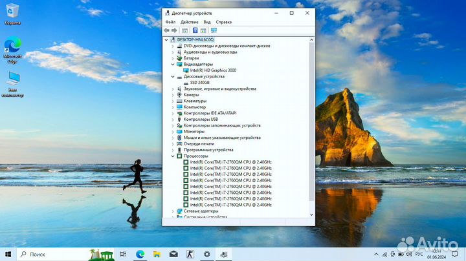Open the Windows Start menu

coord(8,254)
